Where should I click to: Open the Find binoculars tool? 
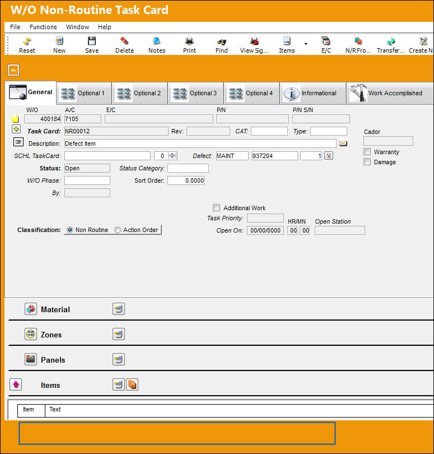tap(222, 45)
